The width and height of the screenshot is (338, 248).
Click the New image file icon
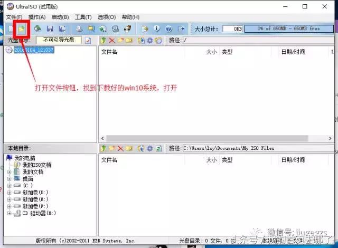11,28
